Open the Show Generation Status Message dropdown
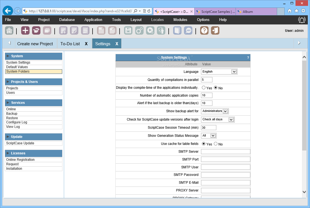This screenshot has width=310, height=208. (209, 136)
